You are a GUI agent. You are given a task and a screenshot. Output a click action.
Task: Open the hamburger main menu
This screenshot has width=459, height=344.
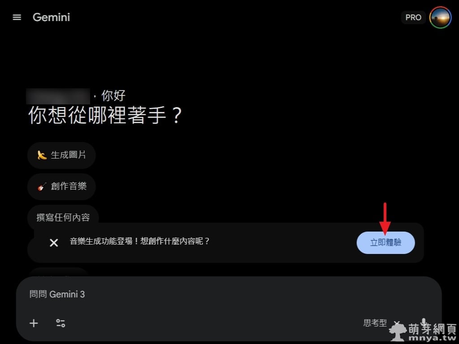point(17,17)
